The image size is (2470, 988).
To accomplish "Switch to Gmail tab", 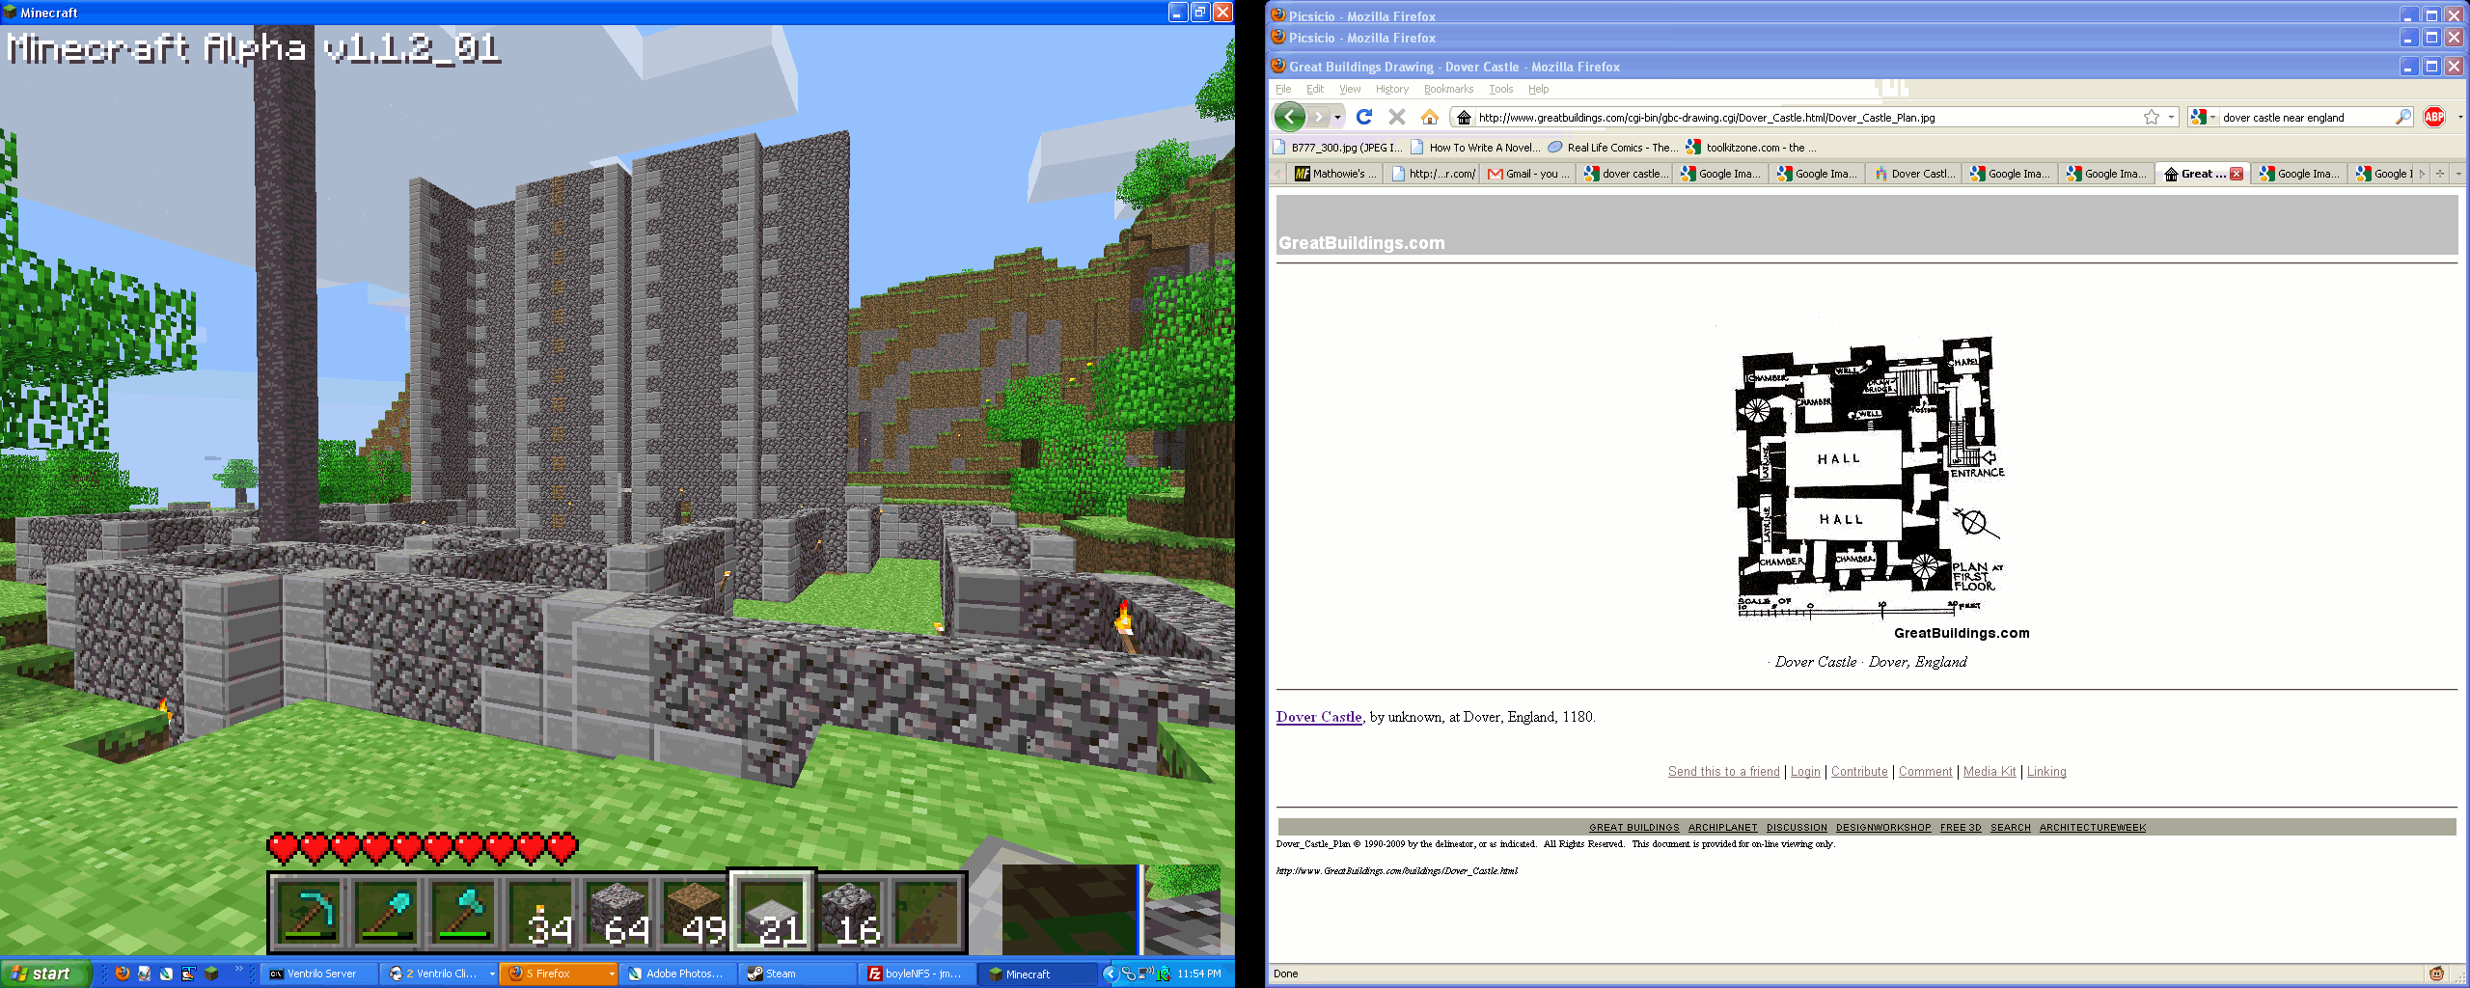I will click(x=1528, y=174).
